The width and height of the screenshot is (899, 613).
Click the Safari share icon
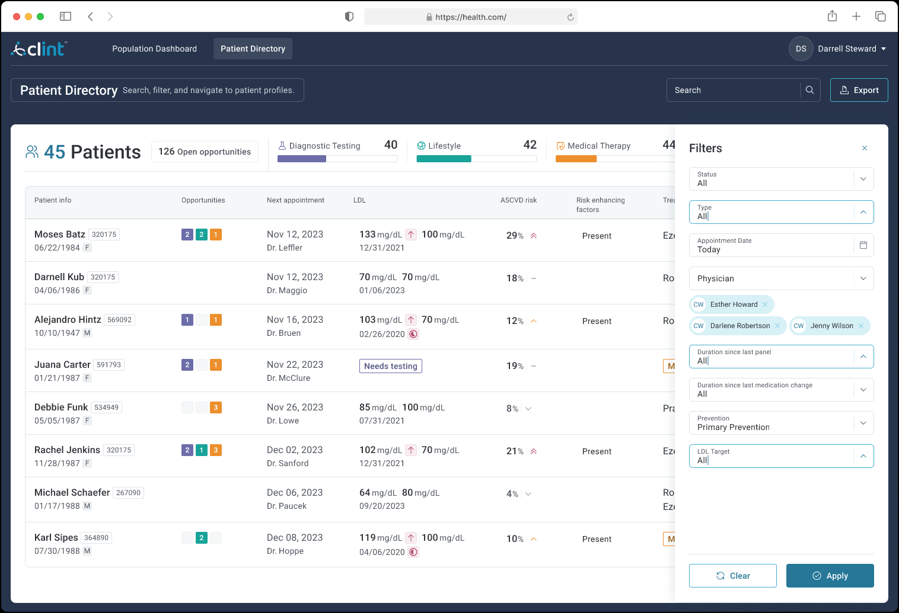coord(832,17)
